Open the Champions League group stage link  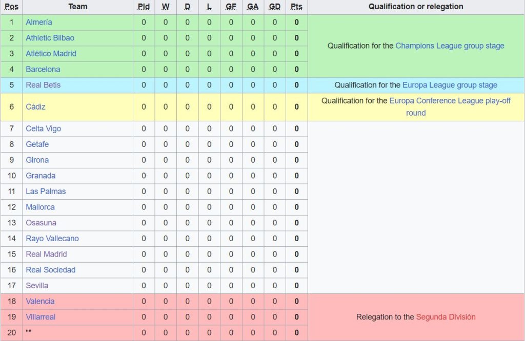450,46
